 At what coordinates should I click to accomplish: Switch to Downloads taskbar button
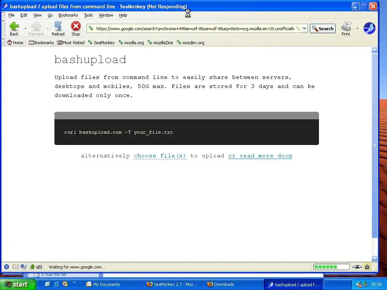233,284
